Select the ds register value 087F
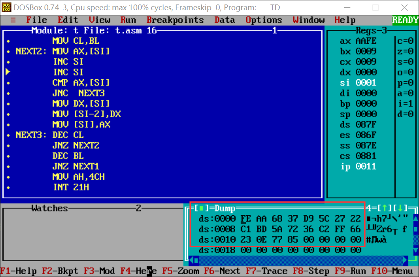 366,124
